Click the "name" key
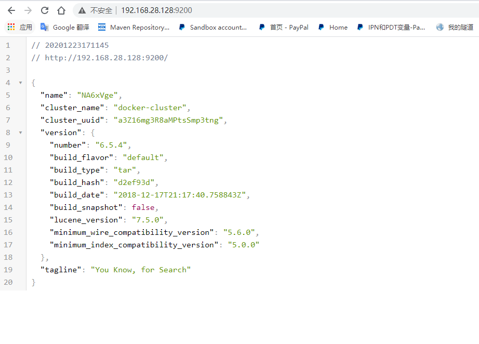The width and height of the screenshot is (479, 344). click(54, 95)
